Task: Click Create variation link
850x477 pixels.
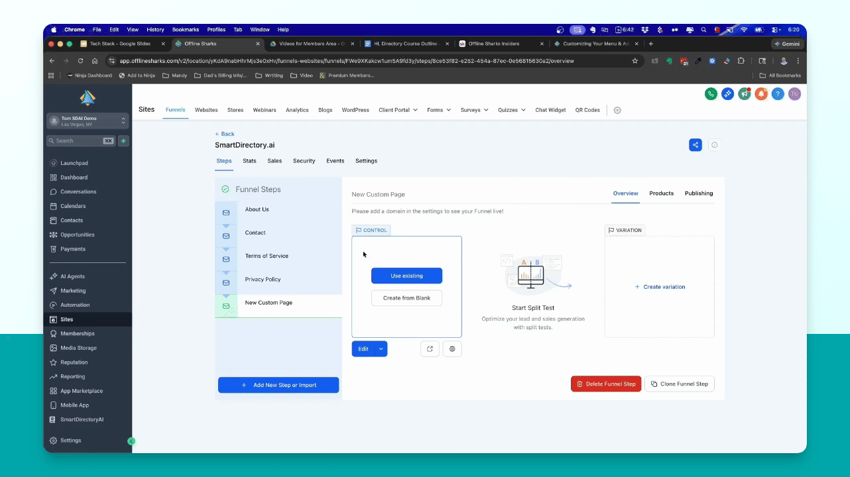Action: [x=660, y=287]
